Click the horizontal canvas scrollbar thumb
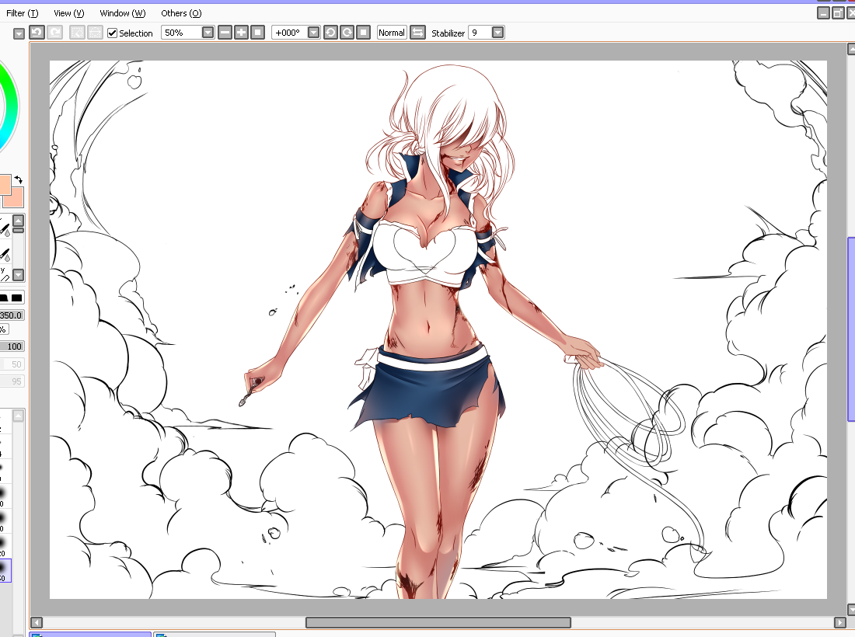 (x=438, y=622)
